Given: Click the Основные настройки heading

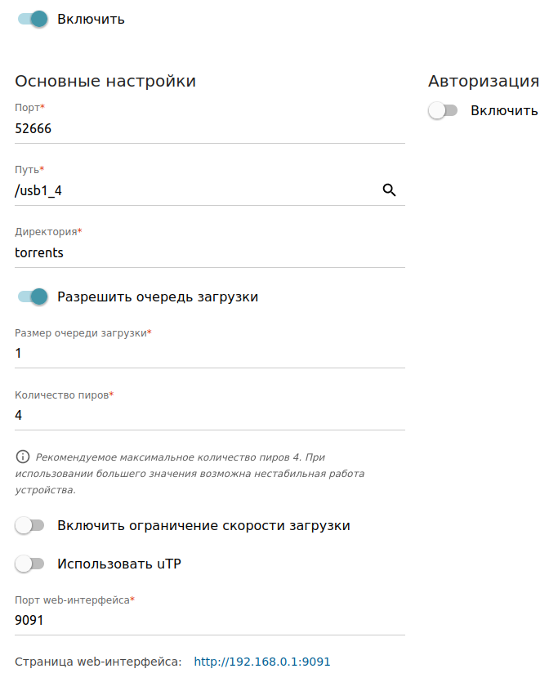Looking at the screenshot, I should click(105, 81).
